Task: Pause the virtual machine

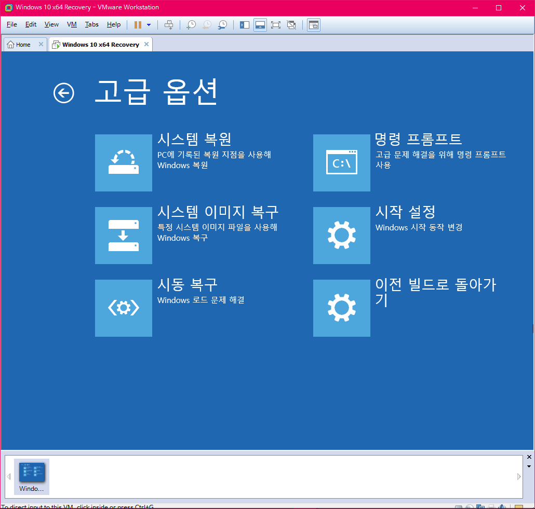Action: [x=138, y=25]
